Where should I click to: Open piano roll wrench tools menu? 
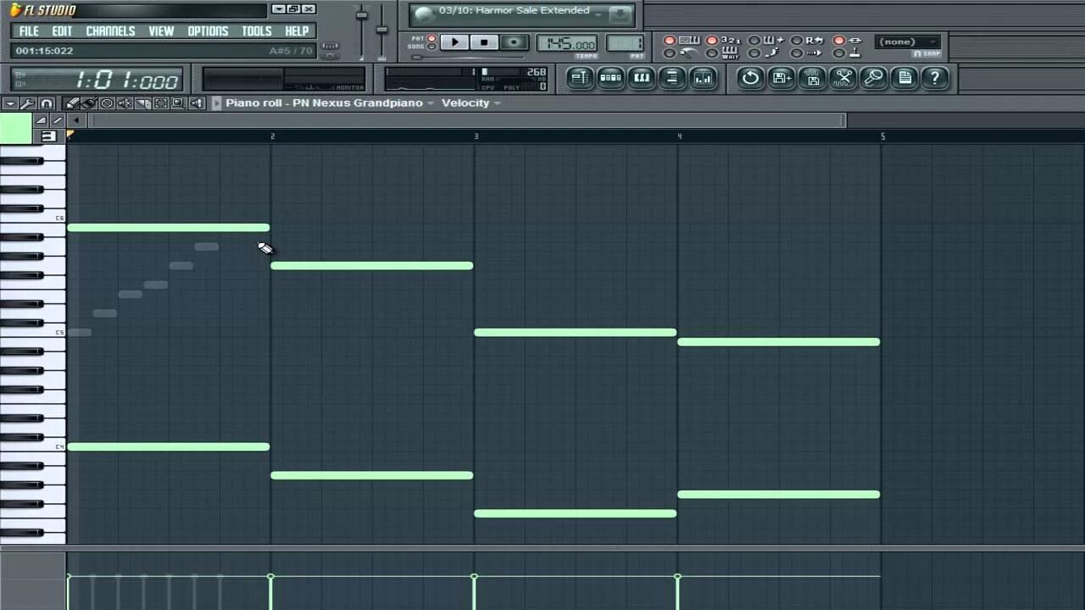28,103
